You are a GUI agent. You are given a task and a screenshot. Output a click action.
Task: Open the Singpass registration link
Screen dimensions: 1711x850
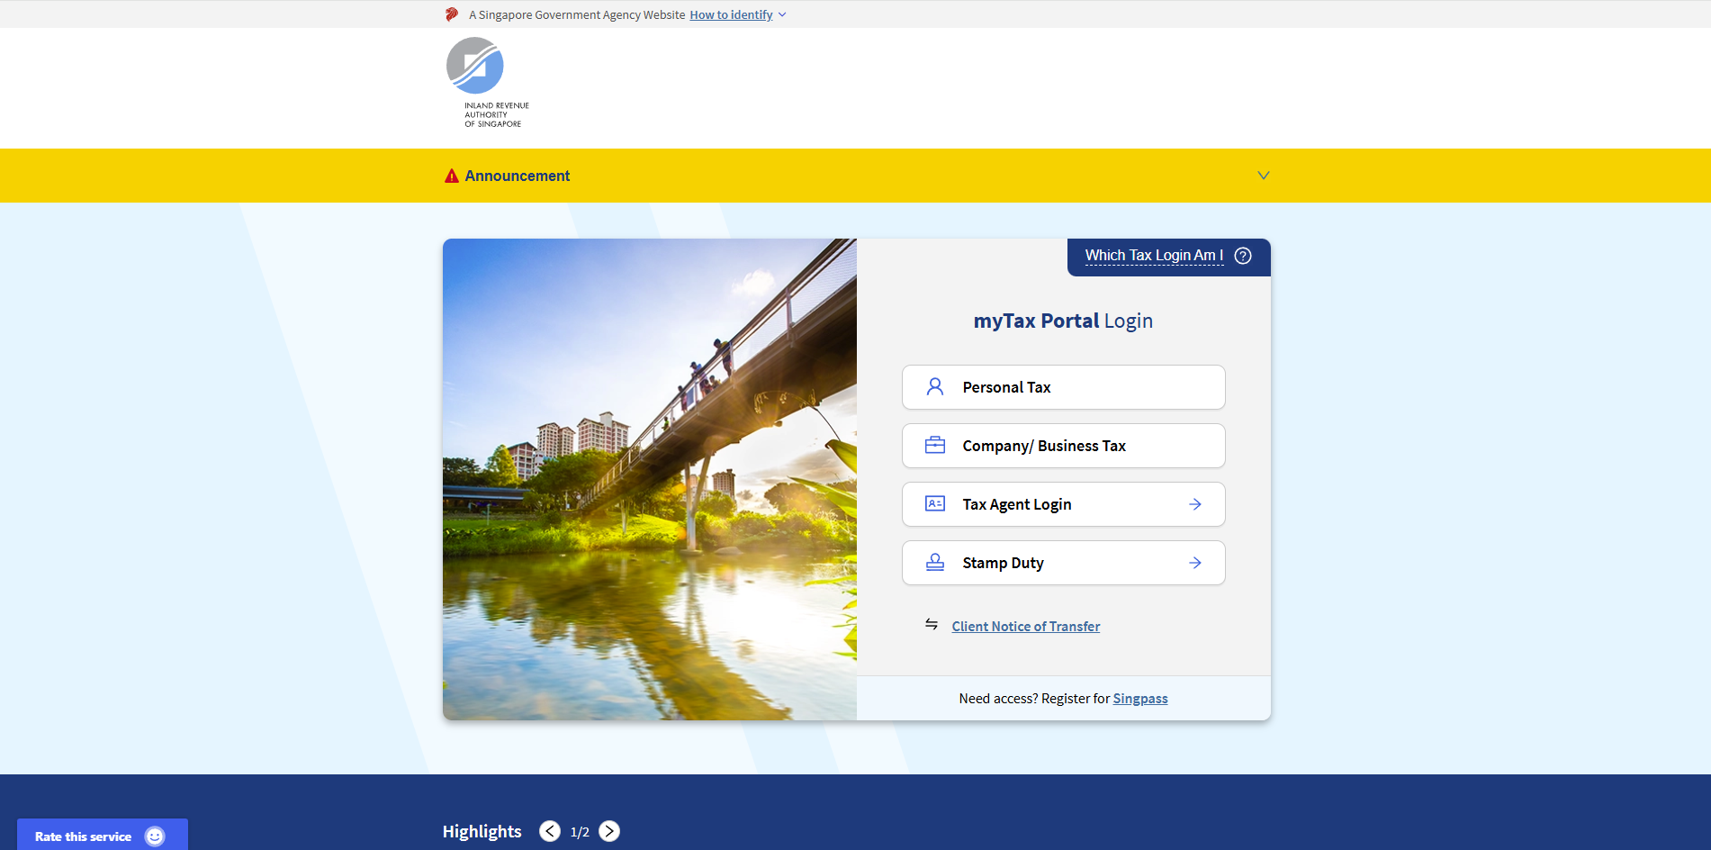(1140, 699)
